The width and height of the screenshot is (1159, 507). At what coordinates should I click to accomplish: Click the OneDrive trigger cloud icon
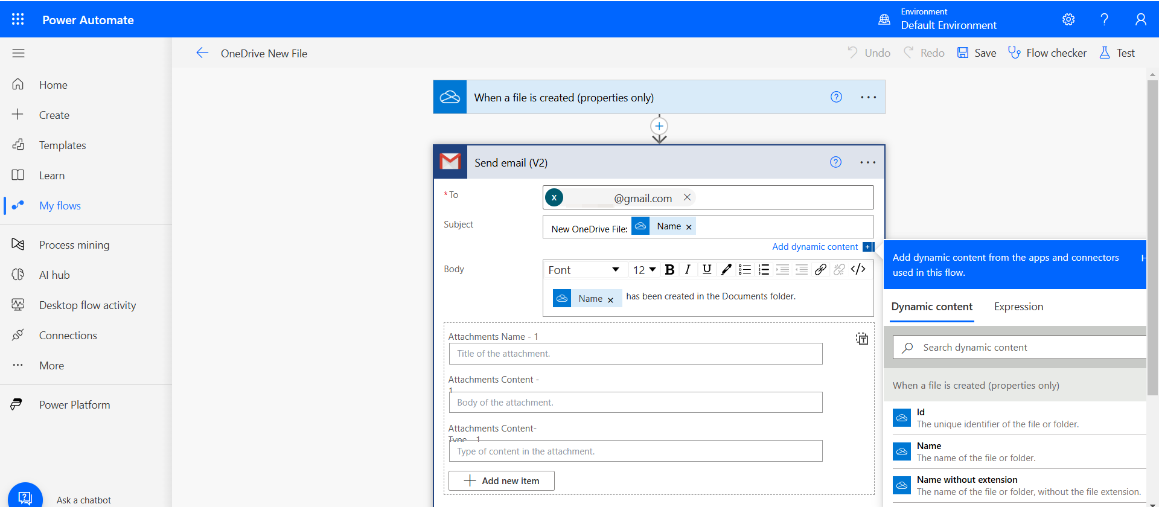[450, 97]
